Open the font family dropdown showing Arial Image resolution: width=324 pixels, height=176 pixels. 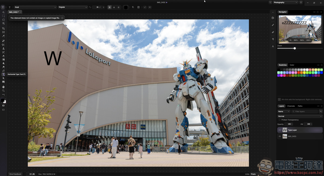[35, 7]
